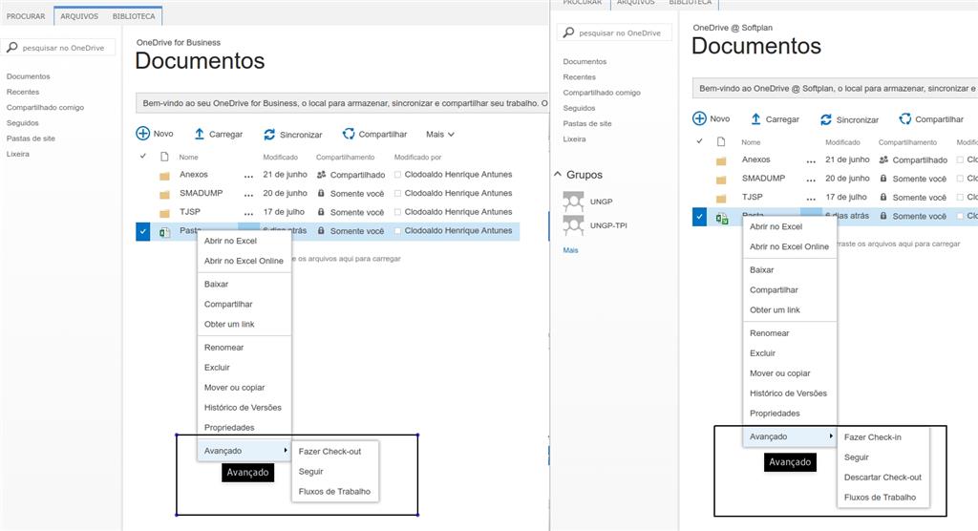Click the Anexos folder icon in right window
Viewport: 978px width, 531px height.
721,161
